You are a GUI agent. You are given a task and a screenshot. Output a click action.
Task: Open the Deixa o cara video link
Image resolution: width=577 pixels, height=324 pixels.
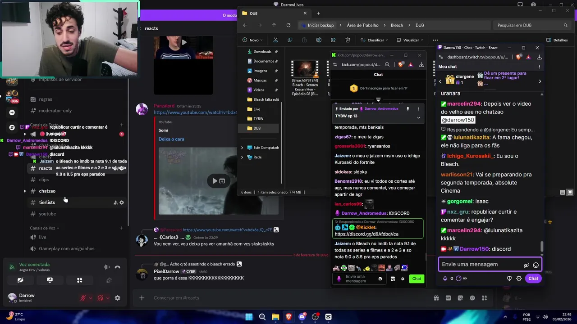point(171,139)
